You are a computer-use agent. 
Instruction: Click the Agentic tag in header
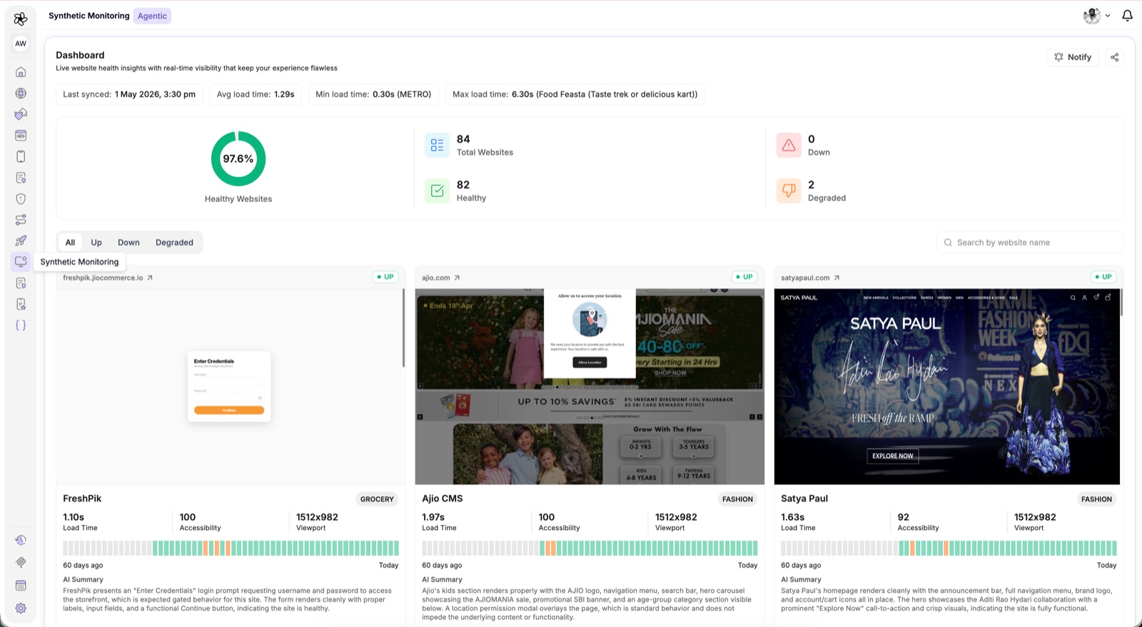[152, 16]
